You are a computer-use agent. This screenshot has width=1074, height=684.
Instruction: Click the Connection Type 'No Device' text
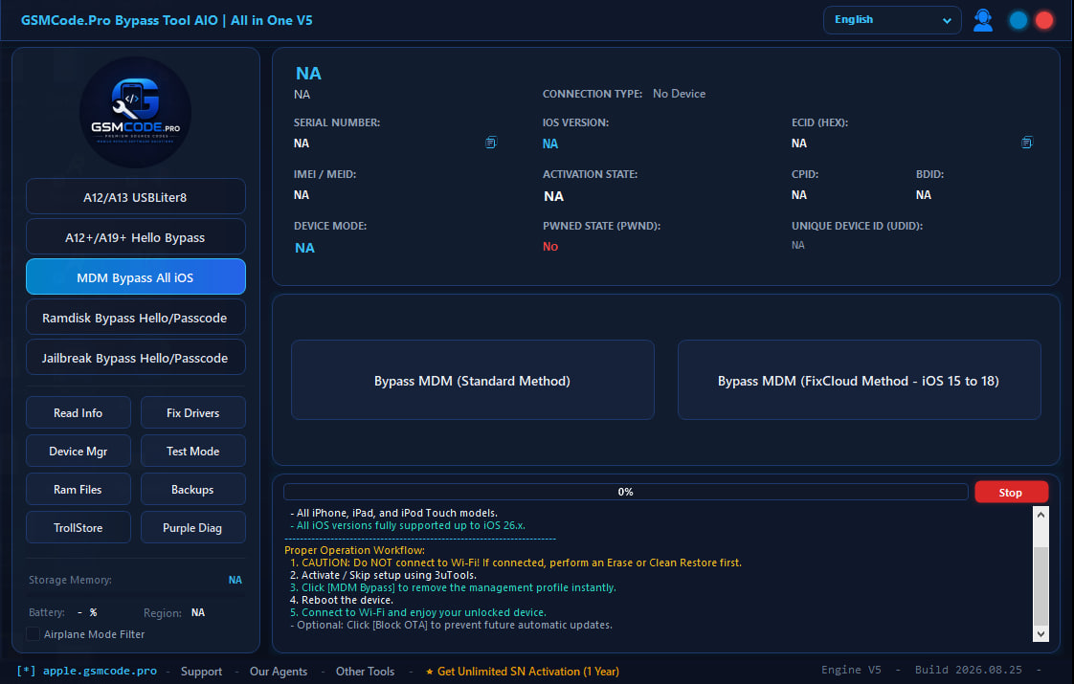pyautogui.click(x=679, y=94)
